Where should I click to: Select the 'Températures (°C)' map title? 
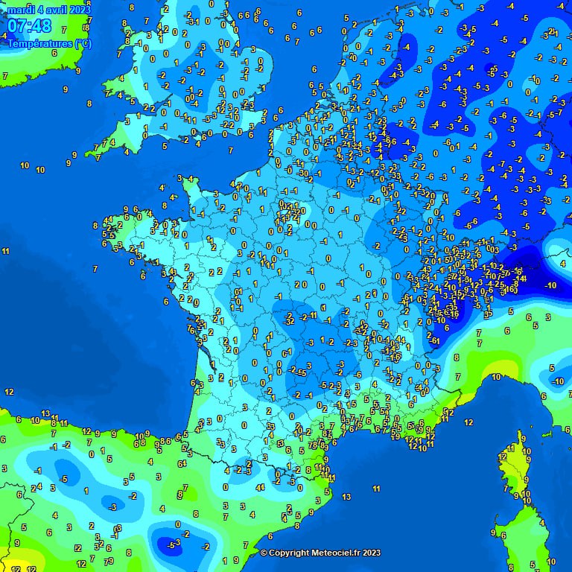(x=49, y=44)
